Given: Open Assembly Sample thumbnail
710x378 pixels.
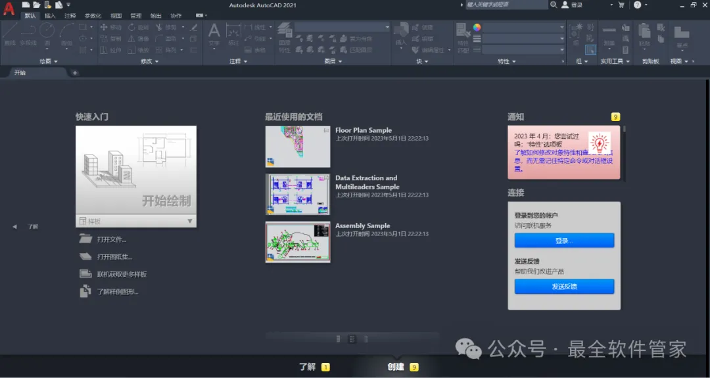Looking at the screenshot, I should (x=298, y=242).
